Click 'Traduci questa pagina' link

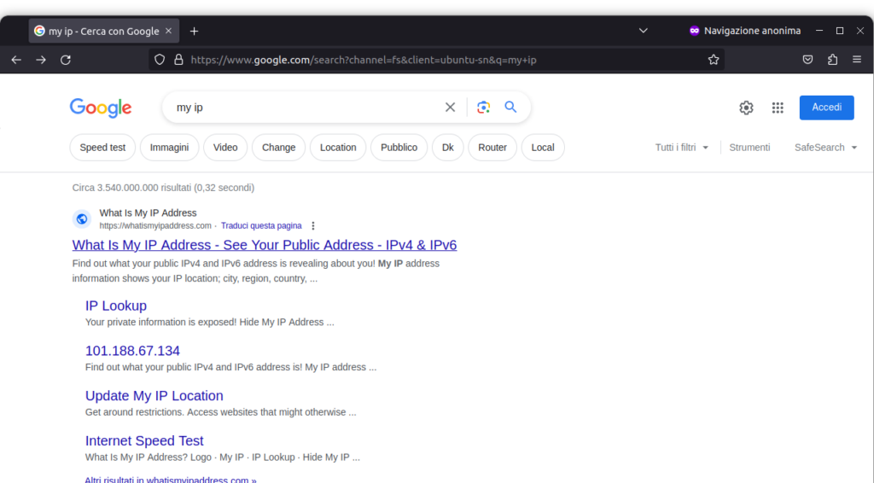click(x=261, y=225)
